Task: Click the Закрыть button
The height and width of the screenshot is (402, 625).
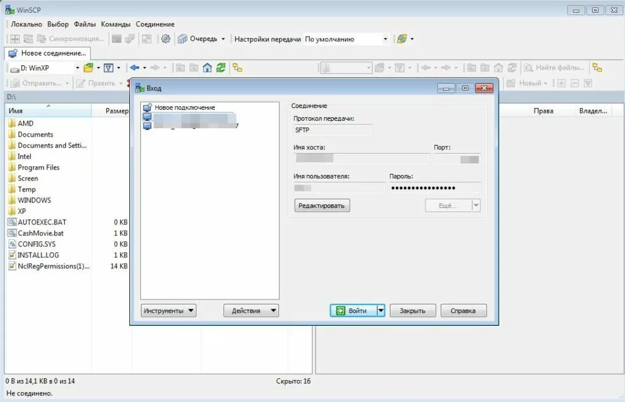Action: [413, 310]
